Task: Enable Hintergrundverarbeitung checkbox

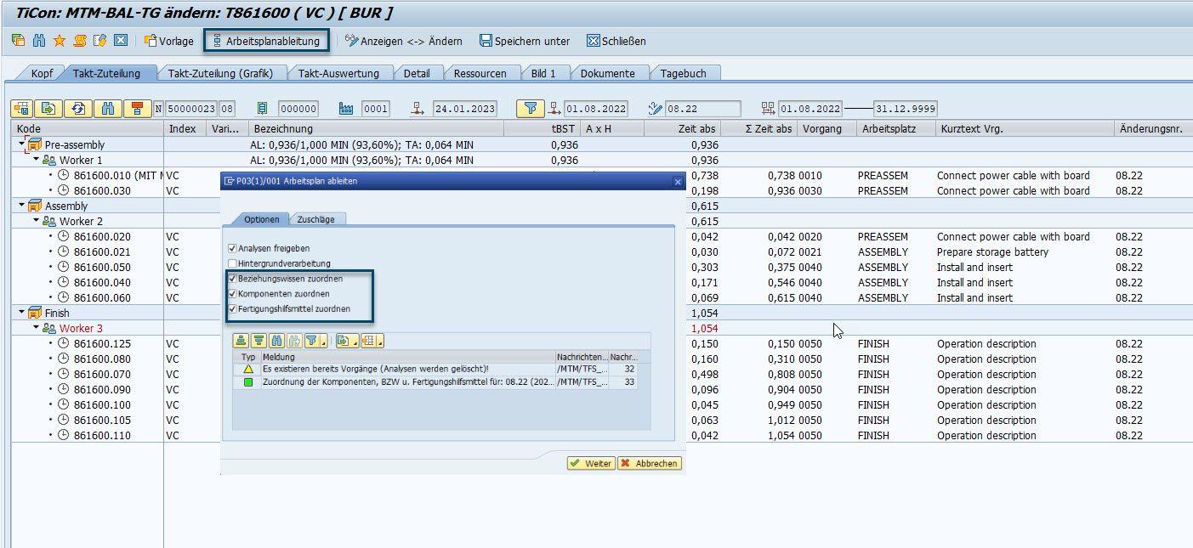Action: point(232,264)
